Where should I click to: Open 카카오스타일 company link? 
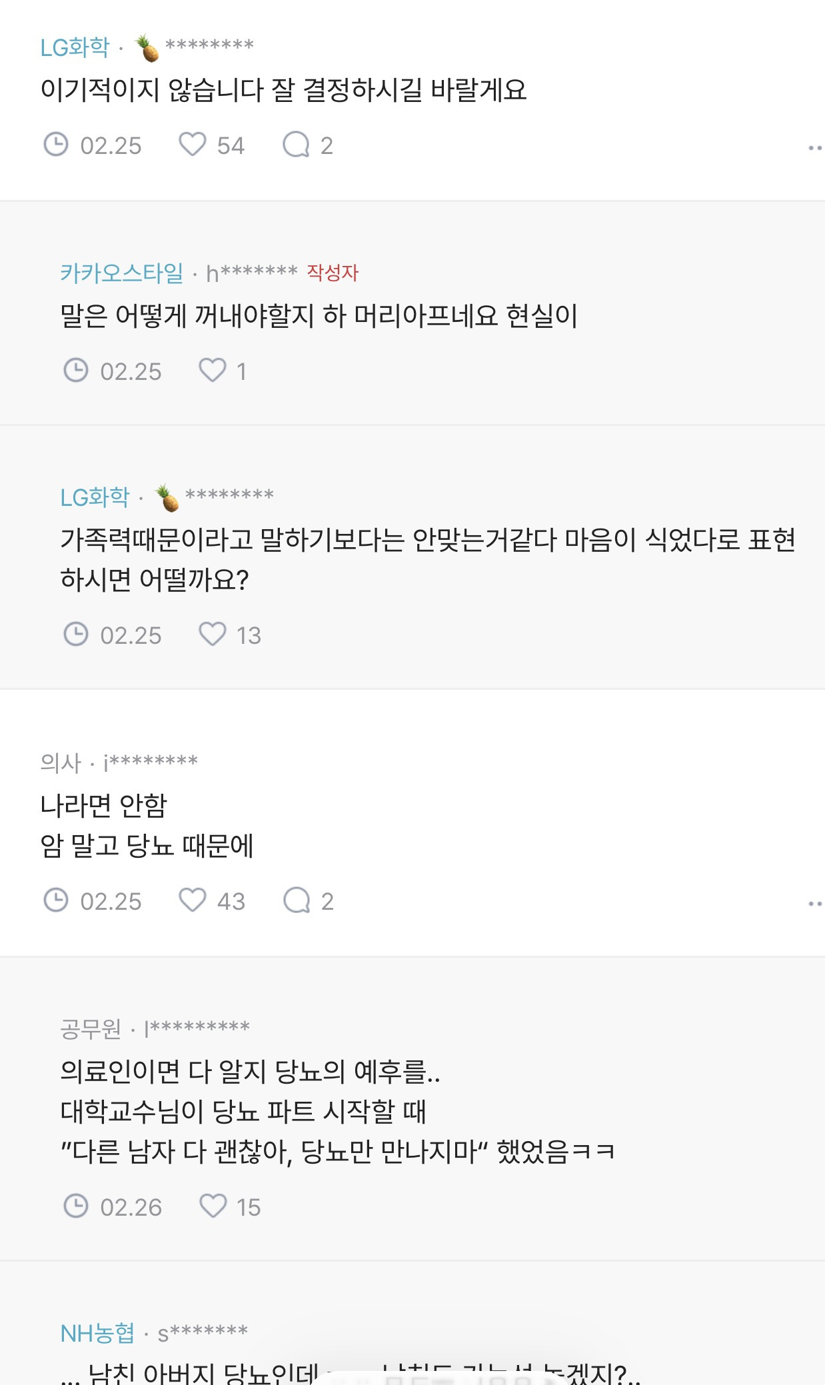(x=121, y=273)
